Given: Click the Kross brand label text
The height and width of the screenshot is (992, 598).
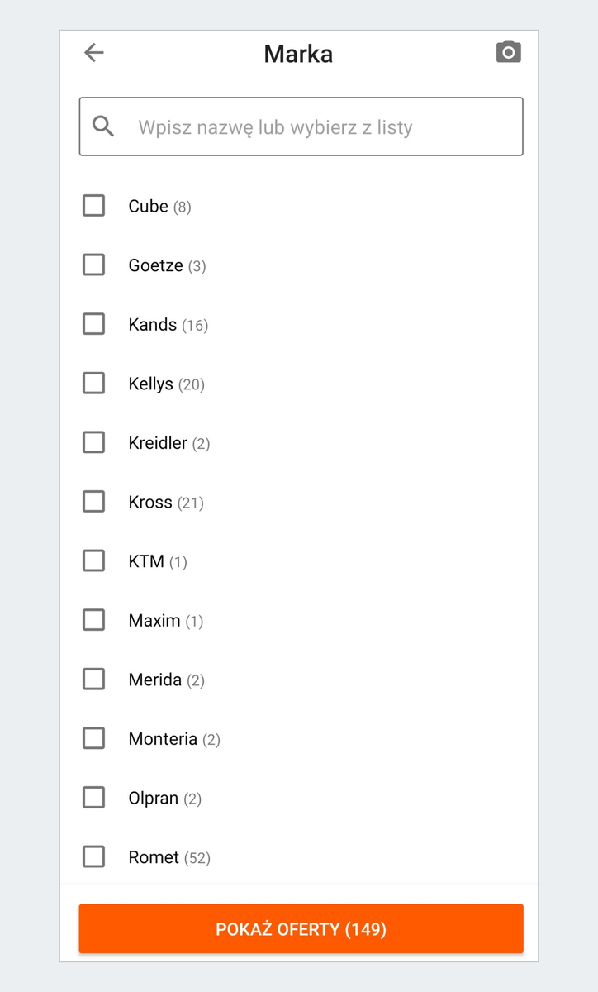Looking at the screenshot, I should 150,503.
